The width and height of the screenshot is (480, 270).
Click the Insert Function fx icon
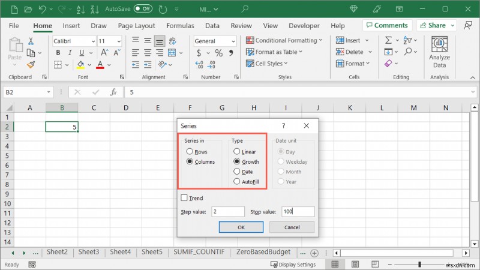(x=113, y=92)
